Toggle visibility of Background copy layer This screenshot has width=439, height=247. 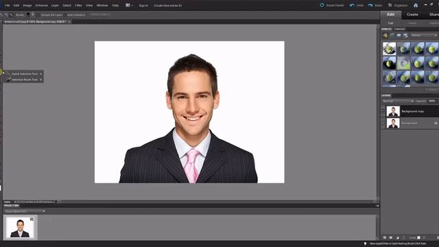click(383, 111)
